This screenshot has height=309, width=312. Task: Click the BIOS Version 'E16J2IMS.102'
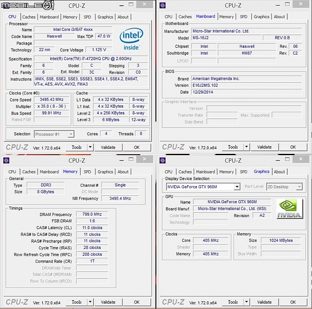click(x=247, y=85)
